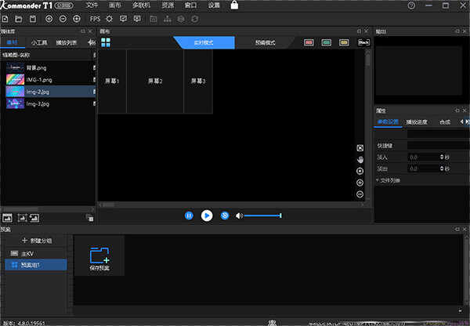This screenshot has width=470, height=326.
Task: Select the IMG-1.png thumbnail in media library
Action: [15, 80]
